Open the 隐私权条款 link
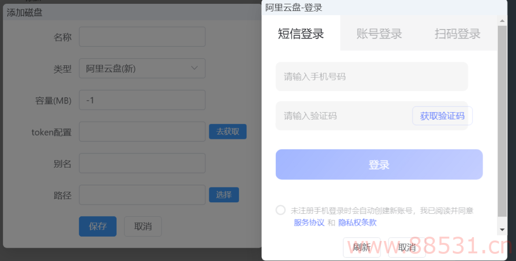Viewport: 516px width, 261px height. tap(357, 222)
